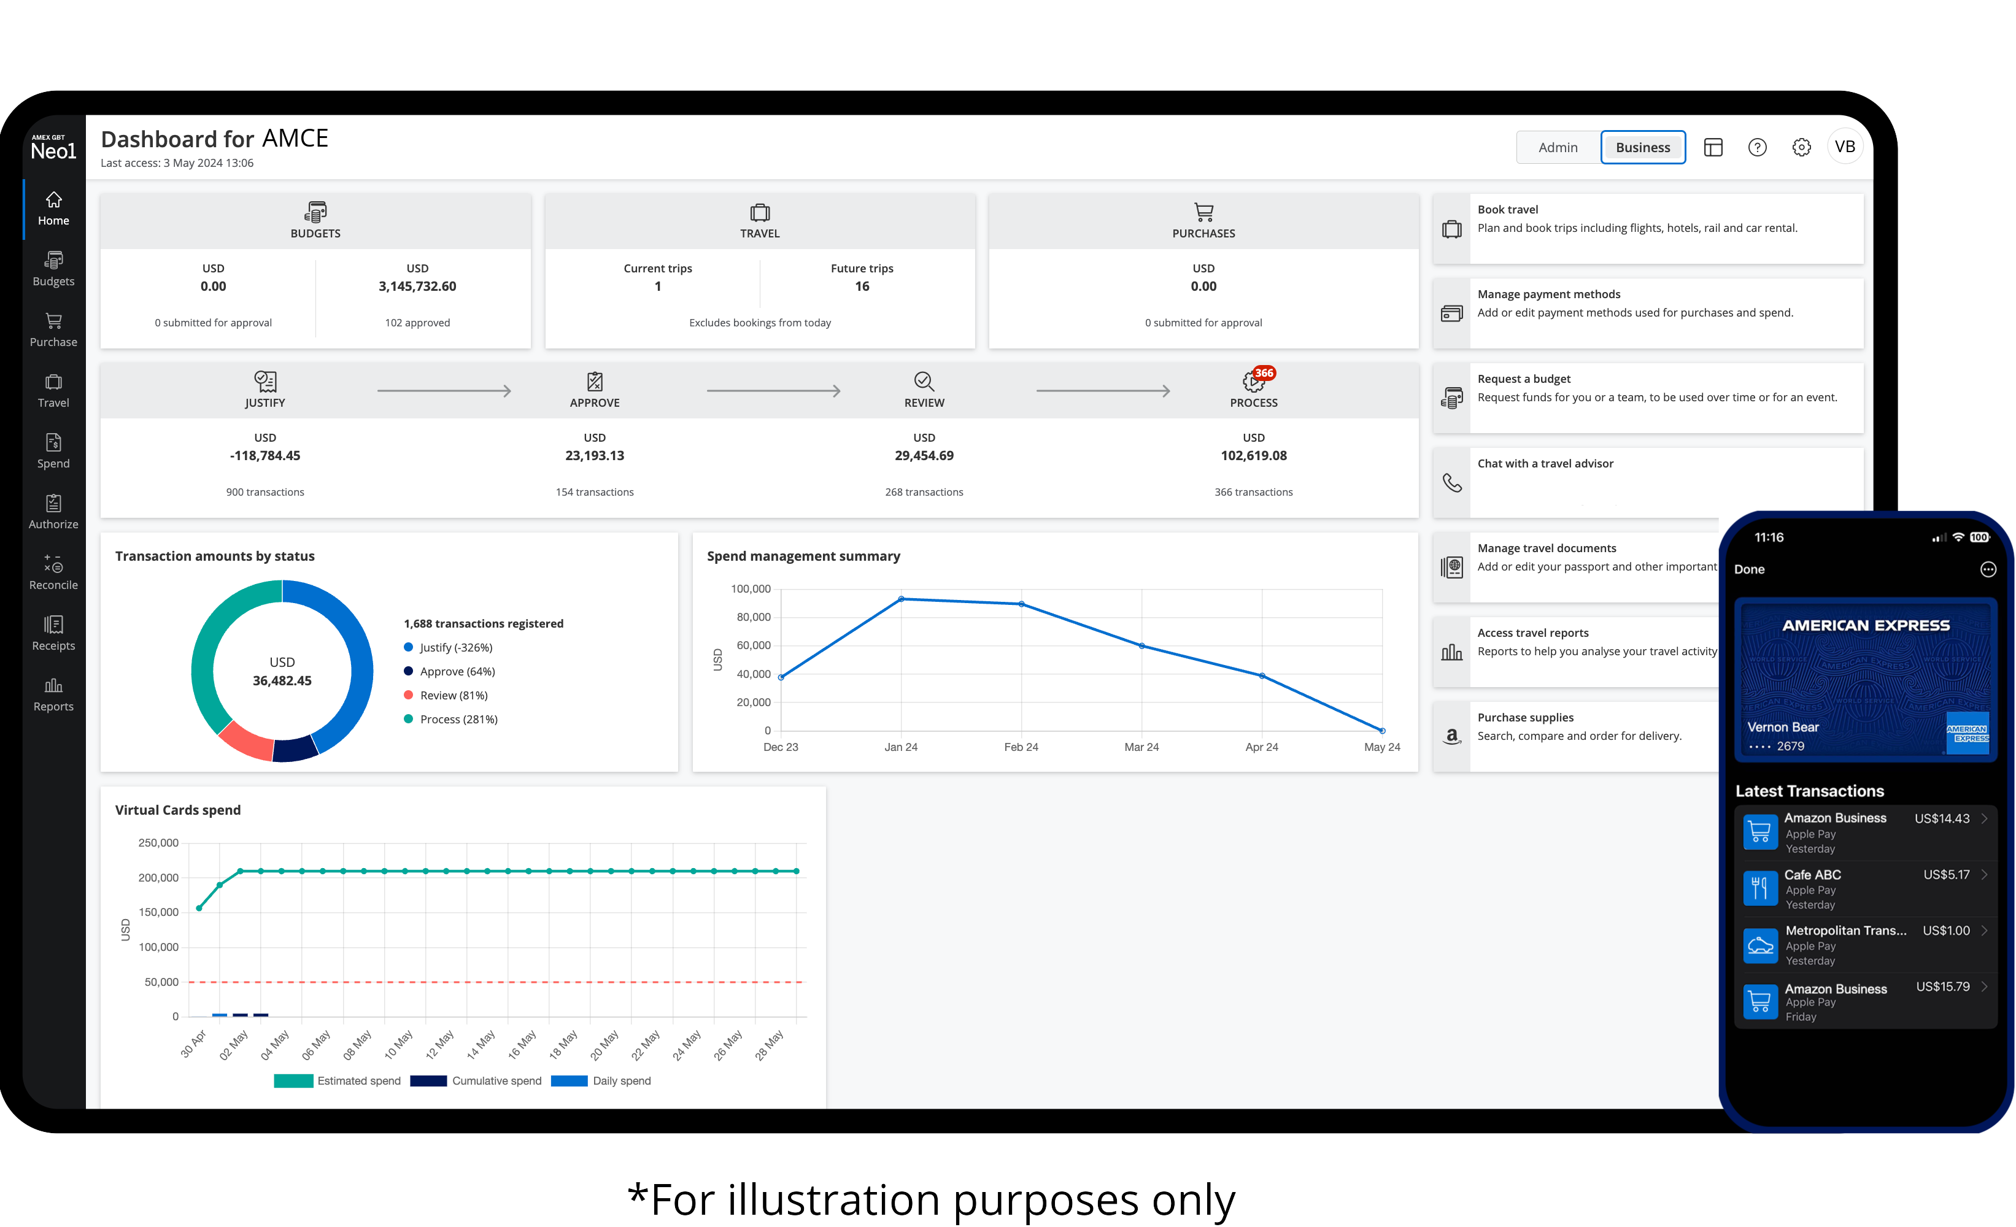This screenshot has height=1227, width=2016.
Task: Open the help question mark icon
Action: (1756, 147)
